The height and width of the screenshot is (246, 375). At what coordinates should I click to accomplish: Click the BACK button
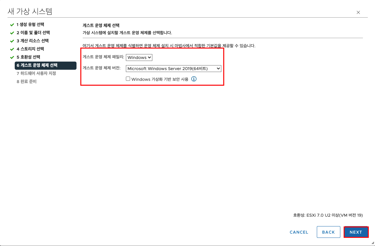point(328,232)
